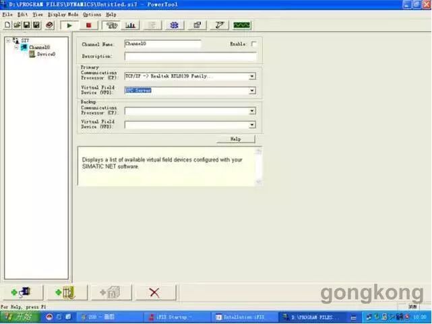Click the Description input field

190,57
